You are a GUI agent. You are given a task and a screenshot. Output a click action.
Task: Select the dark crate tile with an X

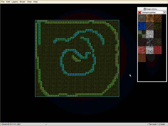coord(150,26)
